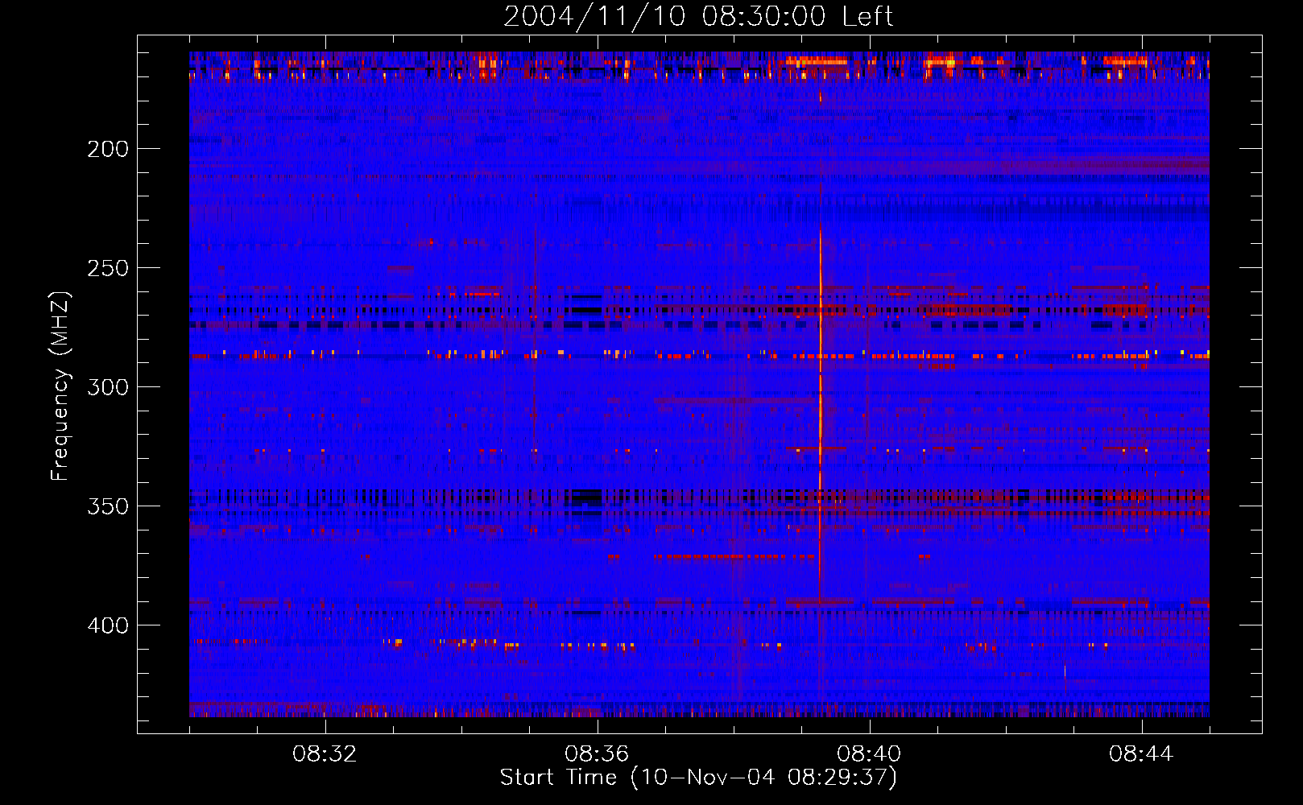Click the 08:36 time tick label
Viewport: 1303px width, 805px height.
tap(597, 754)
